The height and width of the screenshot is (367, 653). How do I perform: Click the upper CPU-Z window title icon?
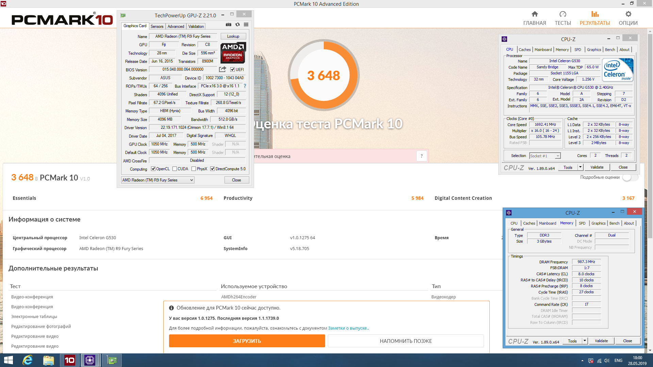click(504, 39)
